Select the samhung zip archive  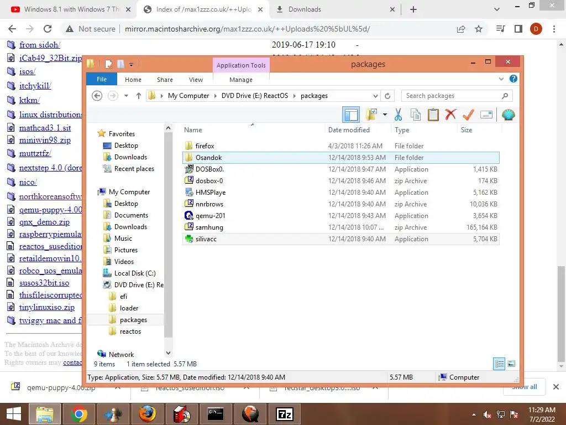click(x=340, y=227)
